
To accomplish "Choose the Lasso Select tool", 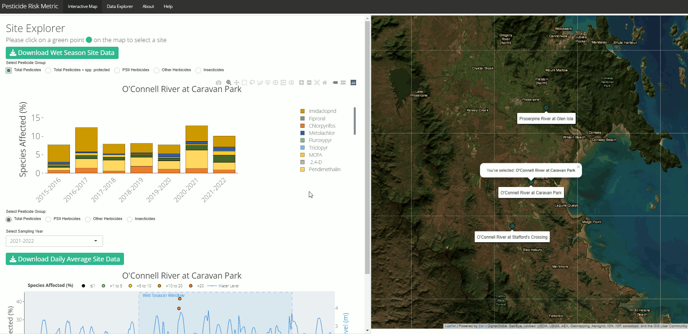I will pos(252,83).
